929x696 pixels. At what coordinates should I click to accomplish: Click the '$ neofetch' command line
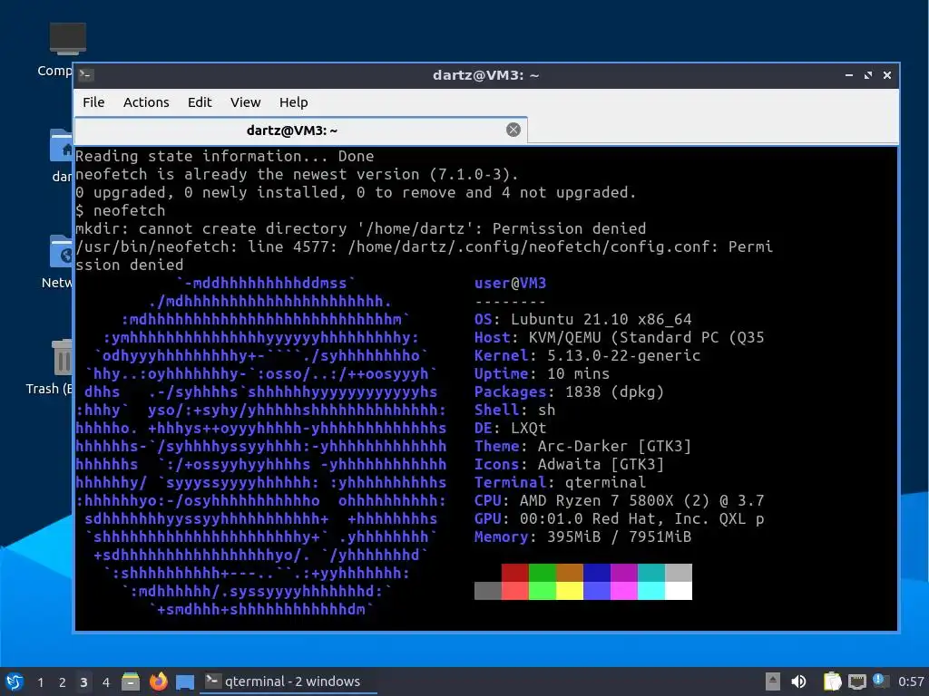(121, 210)
